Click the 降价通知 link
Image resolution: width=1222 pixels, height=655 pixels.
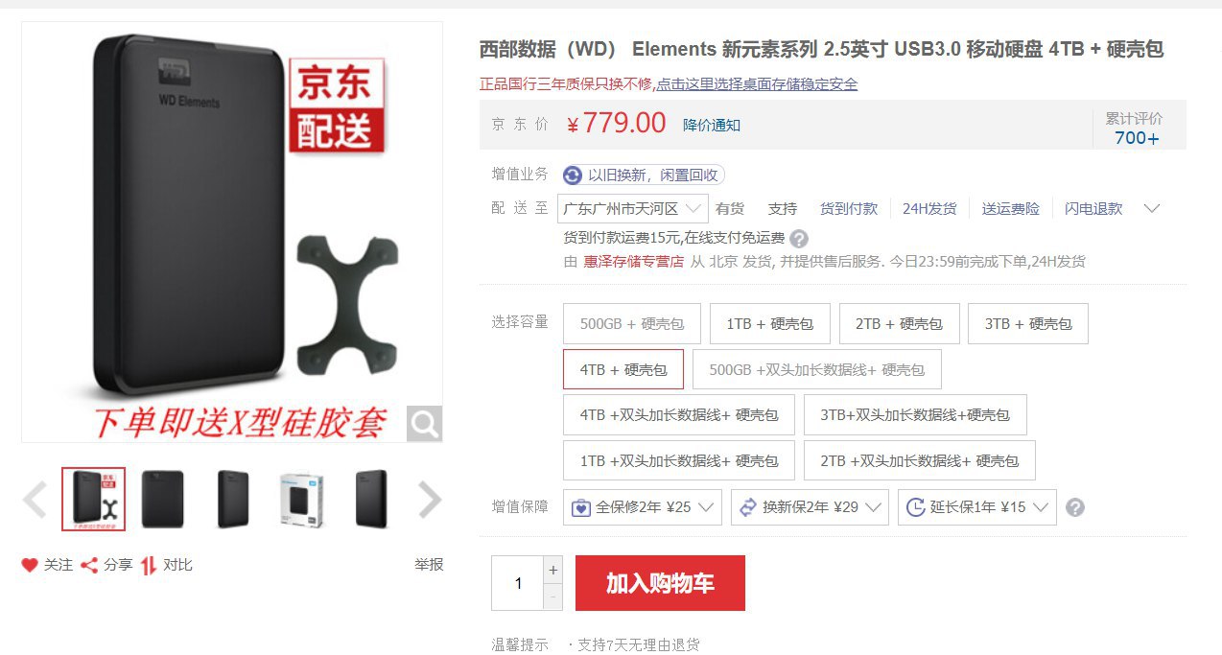click(x=712, y=125)
